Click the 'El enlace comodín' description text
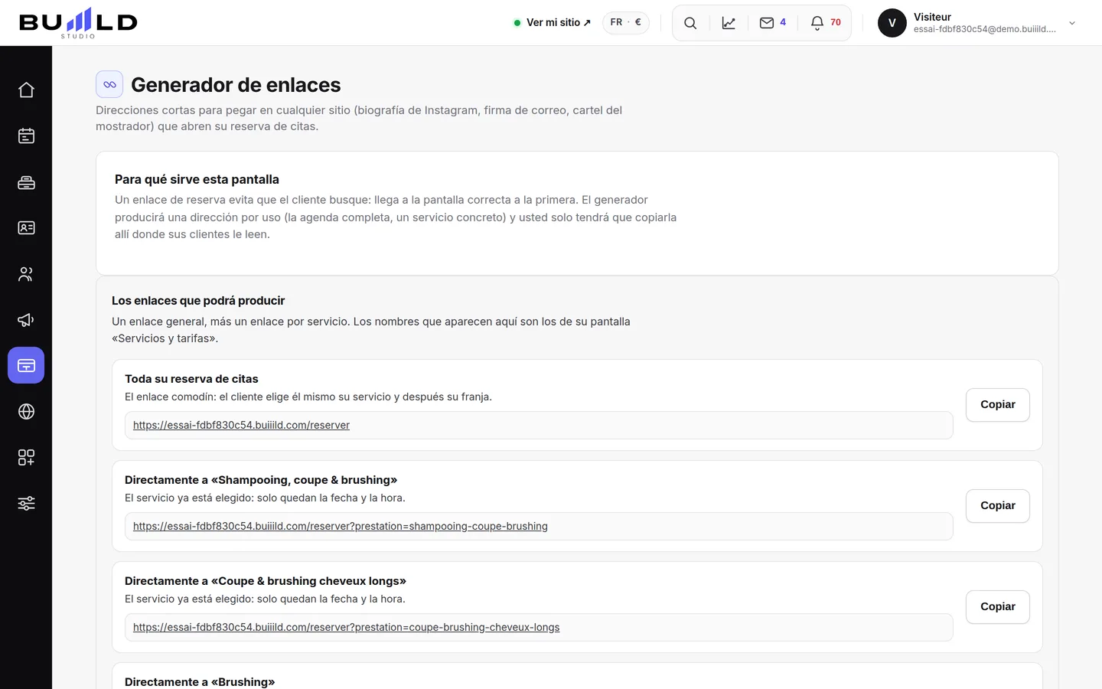1102x689 pixels. click(x=308, y=397)
